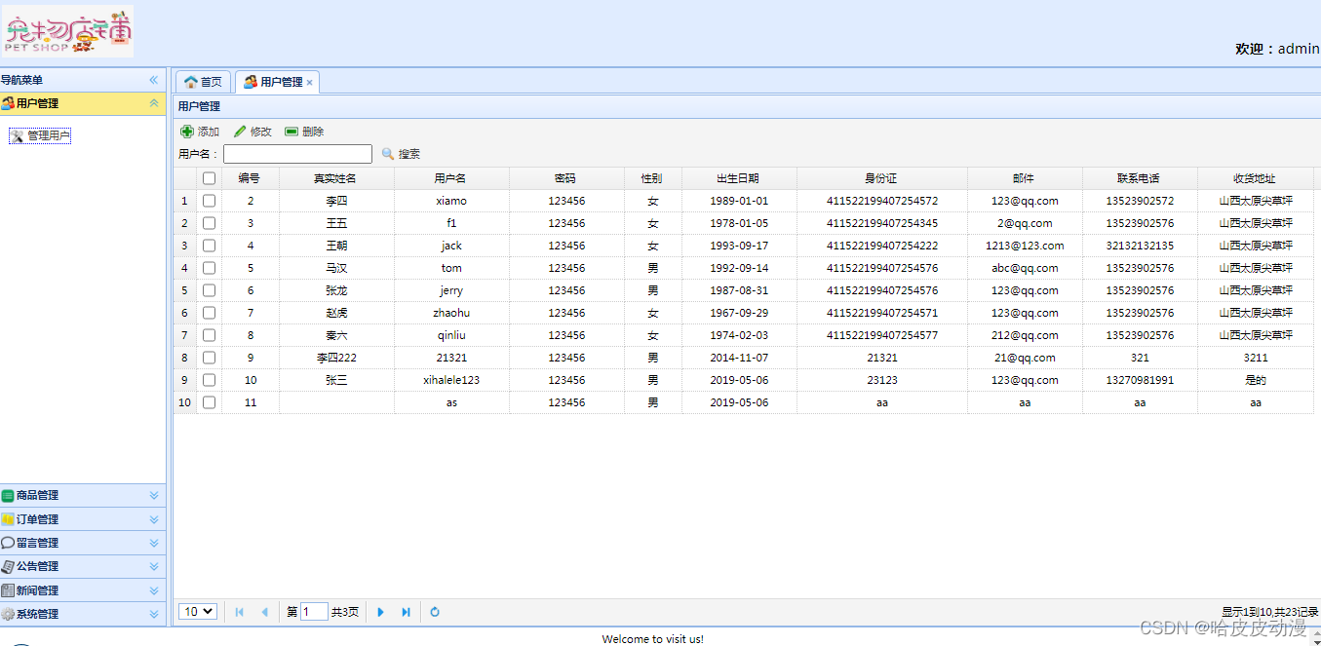
Task: Check the box for row 王五
Action: click(x=209, y=223)
